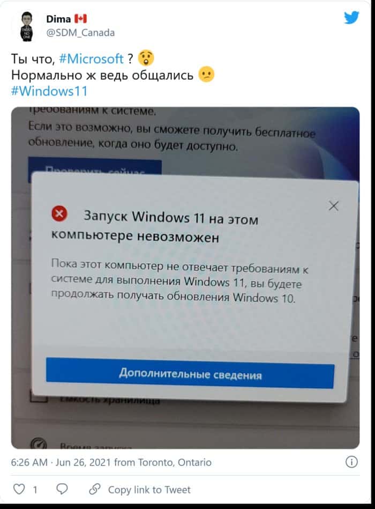375x509 pixels.
Task: Like the tweet with the heart icon
Action: pyautogui.click(x=19, y=489)
